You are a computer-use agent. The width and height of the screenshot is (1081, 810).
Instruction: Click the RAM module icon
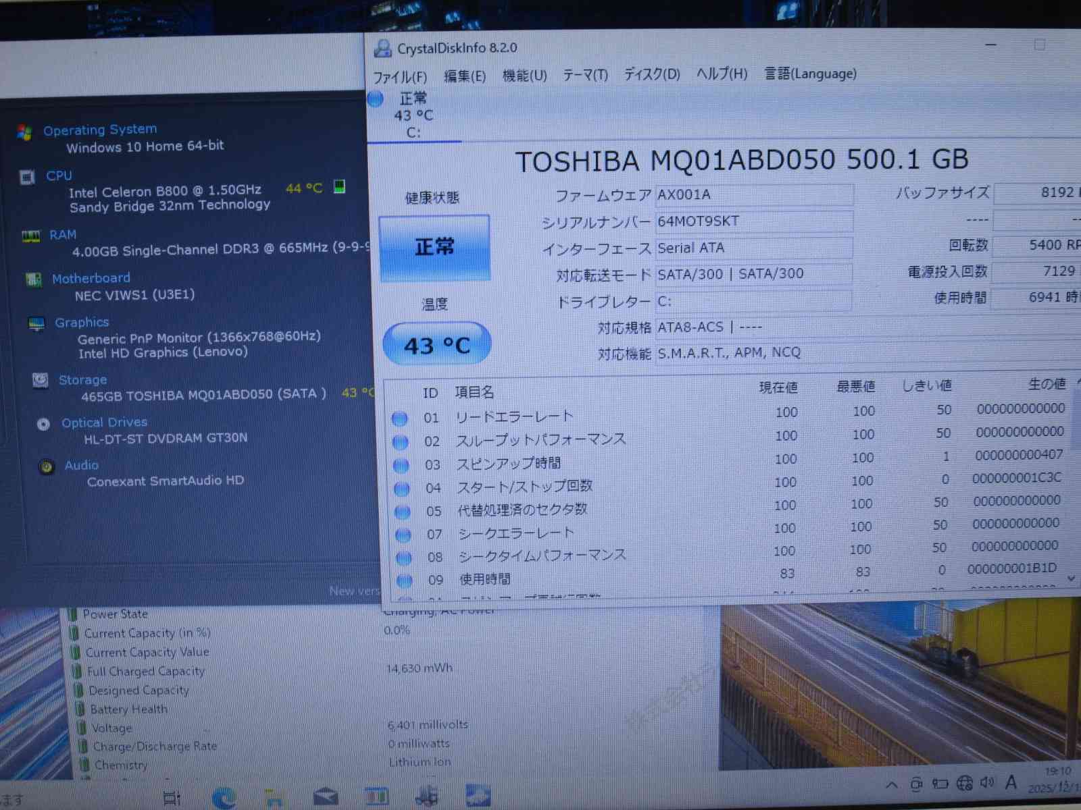30,236
